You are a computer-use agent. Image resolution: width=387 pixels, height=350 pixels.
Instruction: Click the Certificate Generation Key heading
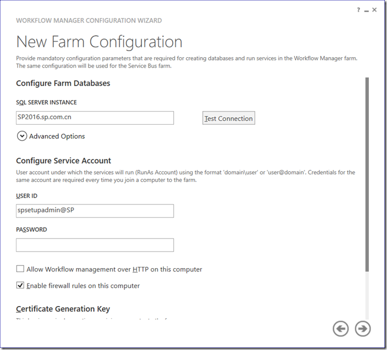(x=63, y=309)
